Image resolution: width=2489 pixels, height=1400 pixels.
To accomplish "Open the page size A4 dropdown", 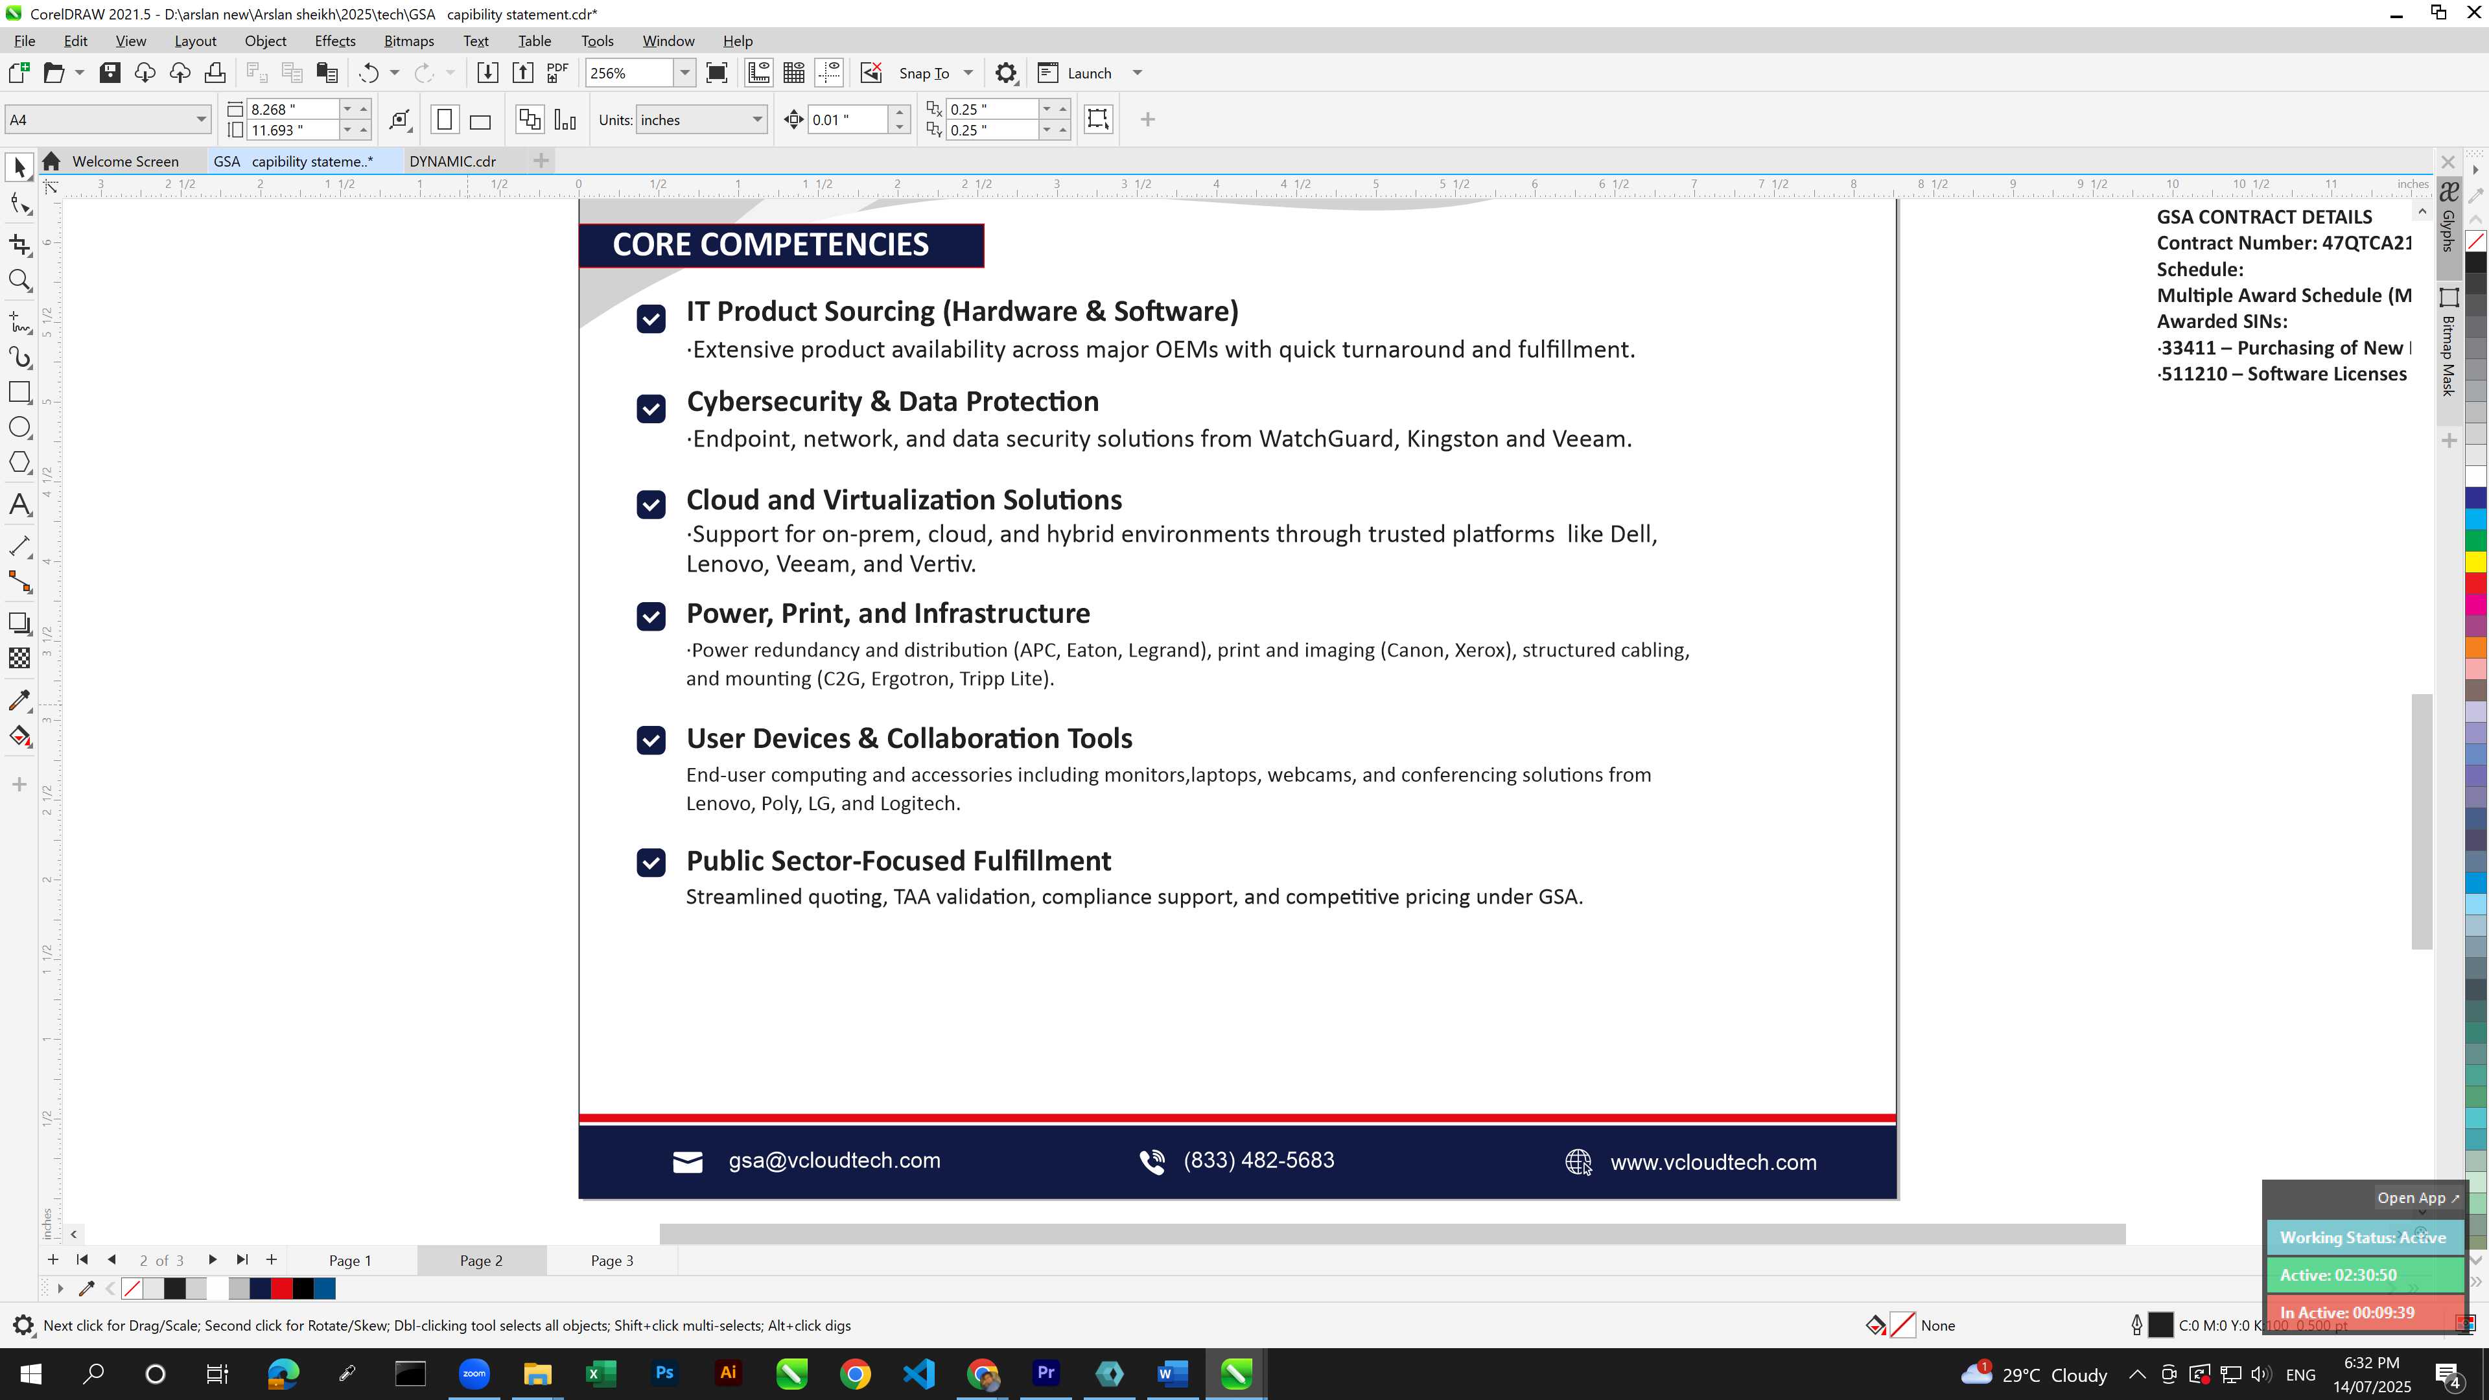I will [201, 120].
